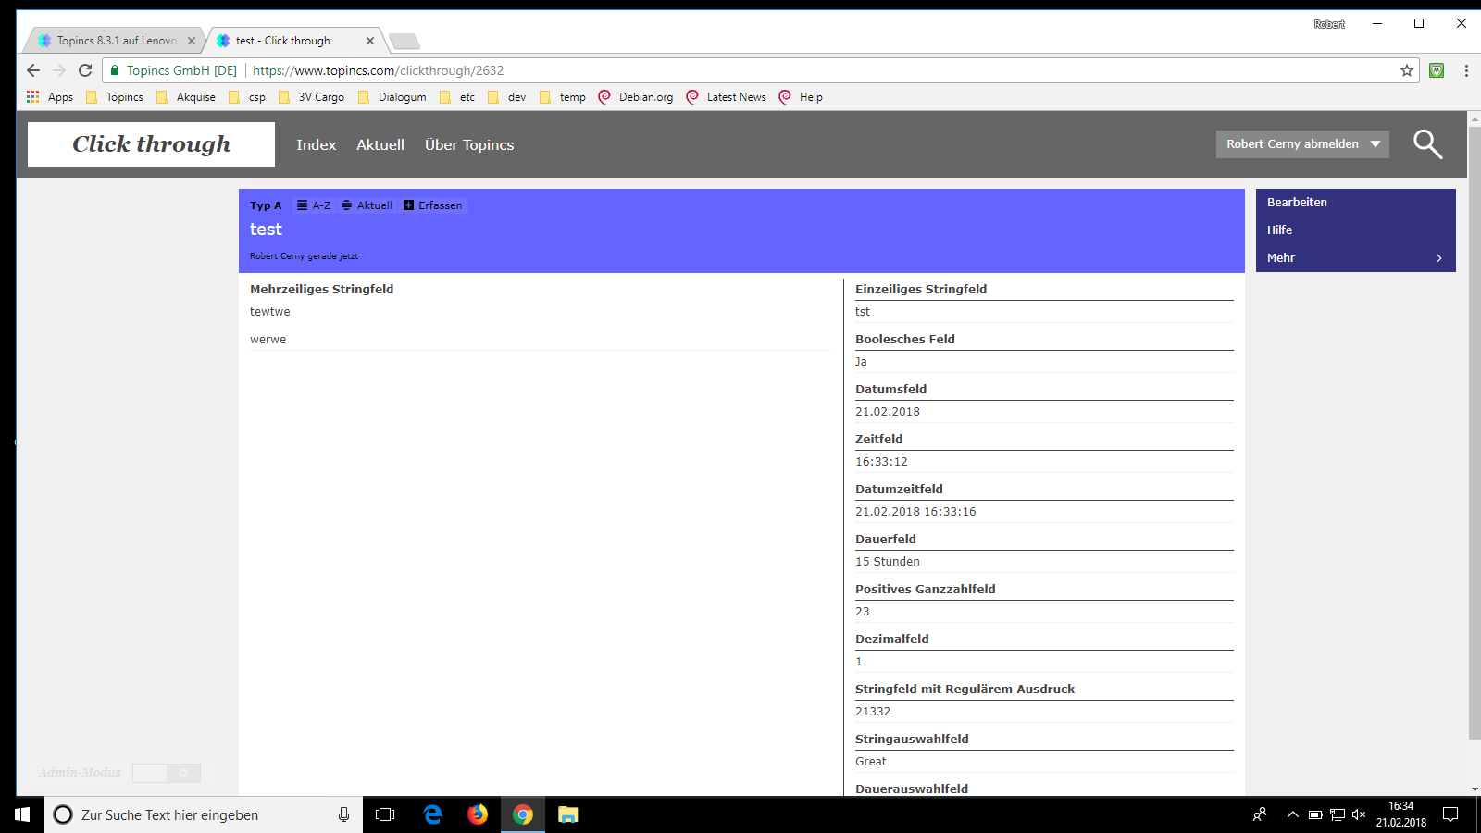Click the A-Z list icon
1481x833 pixels.
tap(303, 205)
